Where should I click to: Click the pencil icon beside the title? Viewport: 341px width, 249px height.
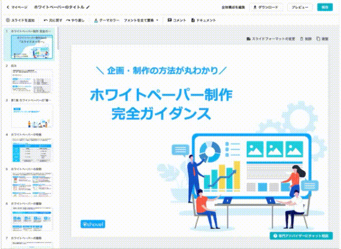coord(87,7)
